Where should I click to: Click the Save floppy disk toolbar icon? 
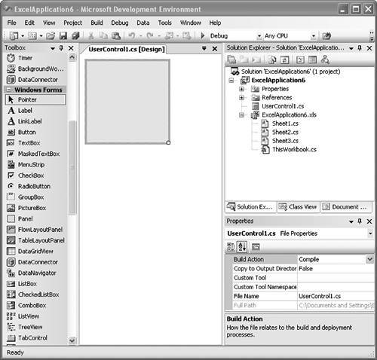pos(63,36)
